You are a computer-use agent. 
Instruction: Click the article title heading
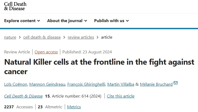(x=99, y=67)
